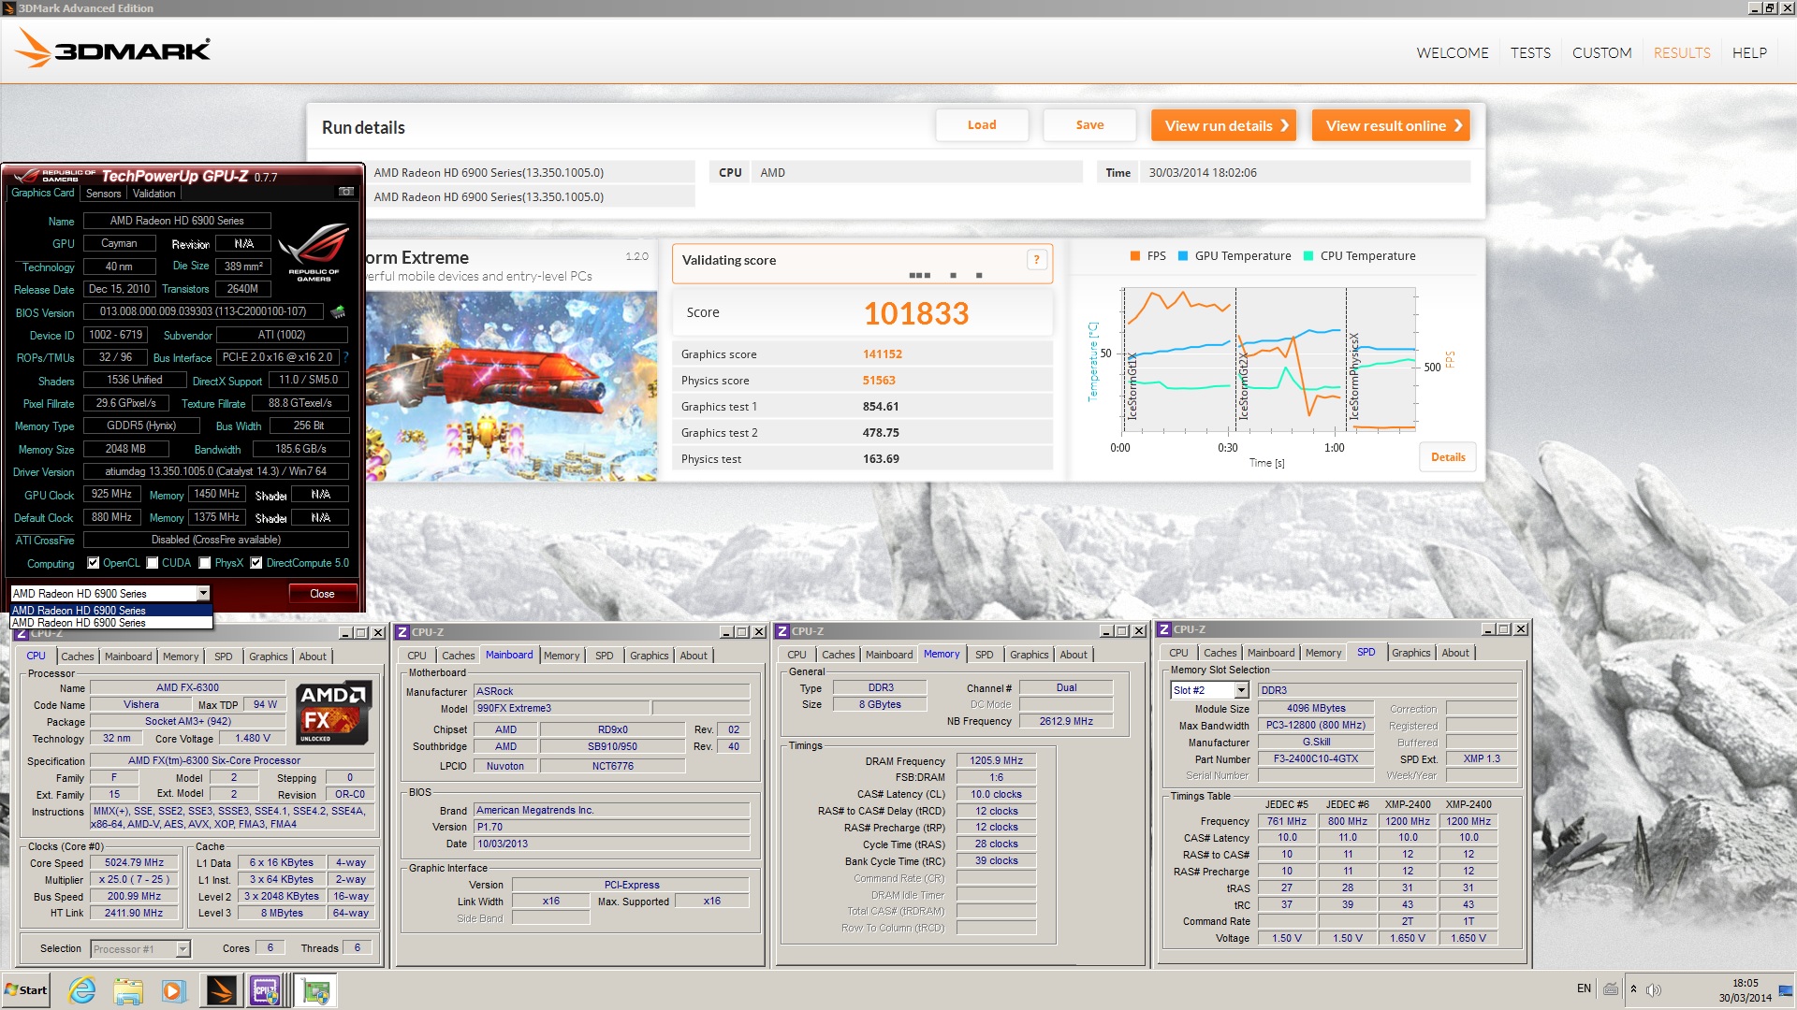Image resolution: width=1797 pixels, height=1010 pixels.
Task: Open Windows Explorer folder icon in taskbar
Action: (x=128, y=990)
